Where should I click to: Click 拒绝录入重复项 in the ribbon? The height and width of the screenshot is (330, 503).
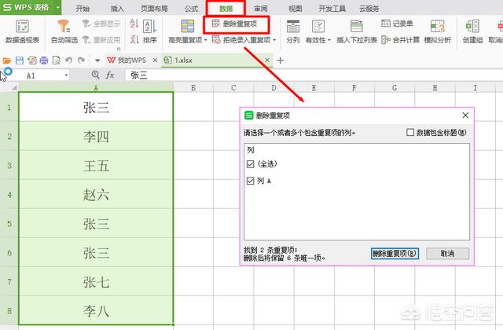click(241, 40)
